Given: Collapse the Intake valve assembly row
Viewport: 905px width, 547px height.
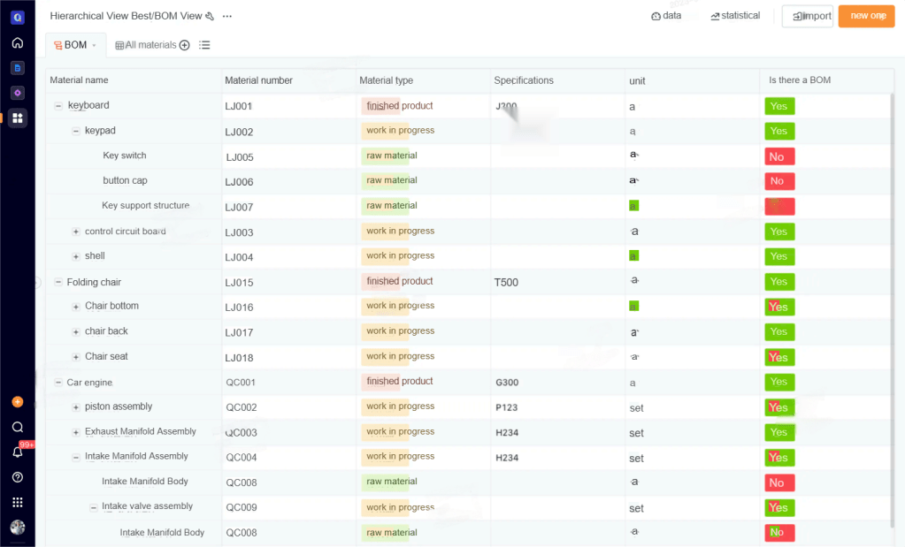Looking at the screenshot, I should [94, 507].
